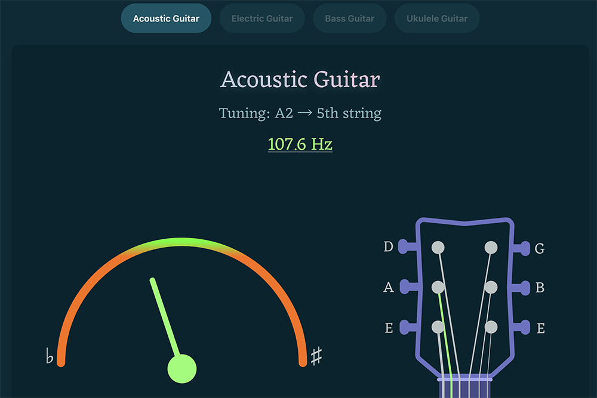Click the flat symbol on the gauge
This screenshot has height=398, width=597.
coord(50,357)
